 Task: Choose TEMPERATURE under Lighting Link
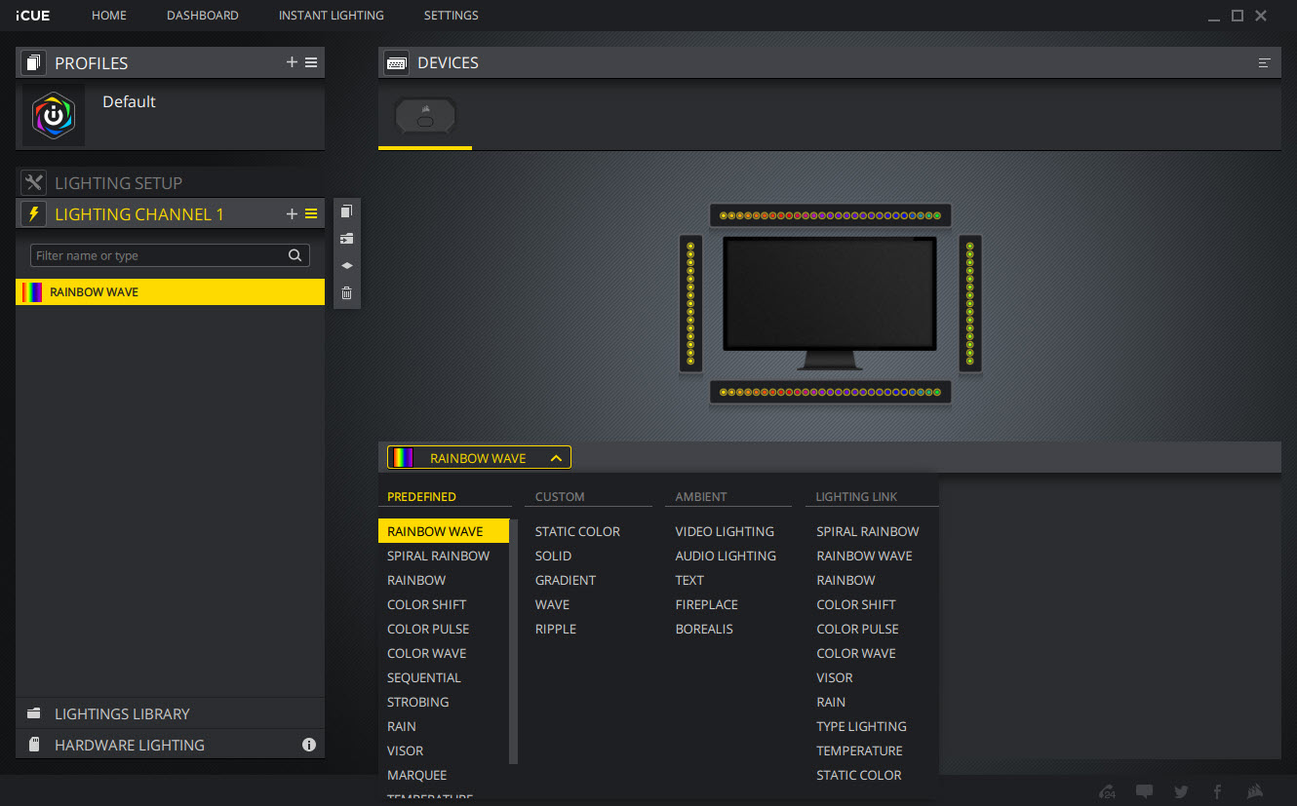pyautogui.click(x=859, y=750)
